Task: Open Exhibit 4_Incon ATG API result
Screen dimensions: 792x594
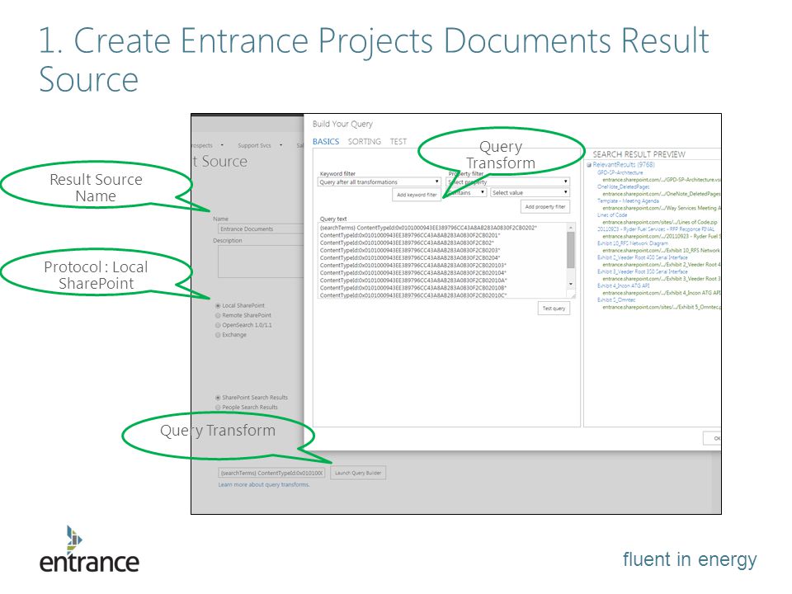Action: pos(624,285)
